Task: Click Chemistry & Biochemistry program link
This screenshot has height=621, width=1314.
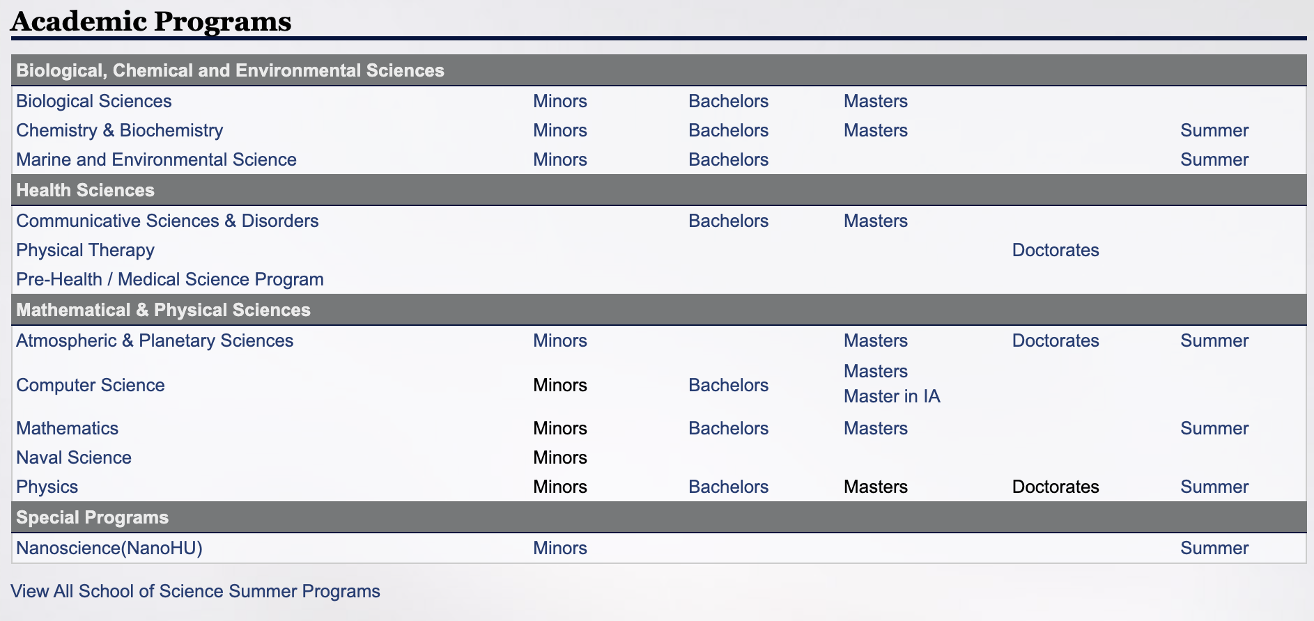Action: coord(119,130)
